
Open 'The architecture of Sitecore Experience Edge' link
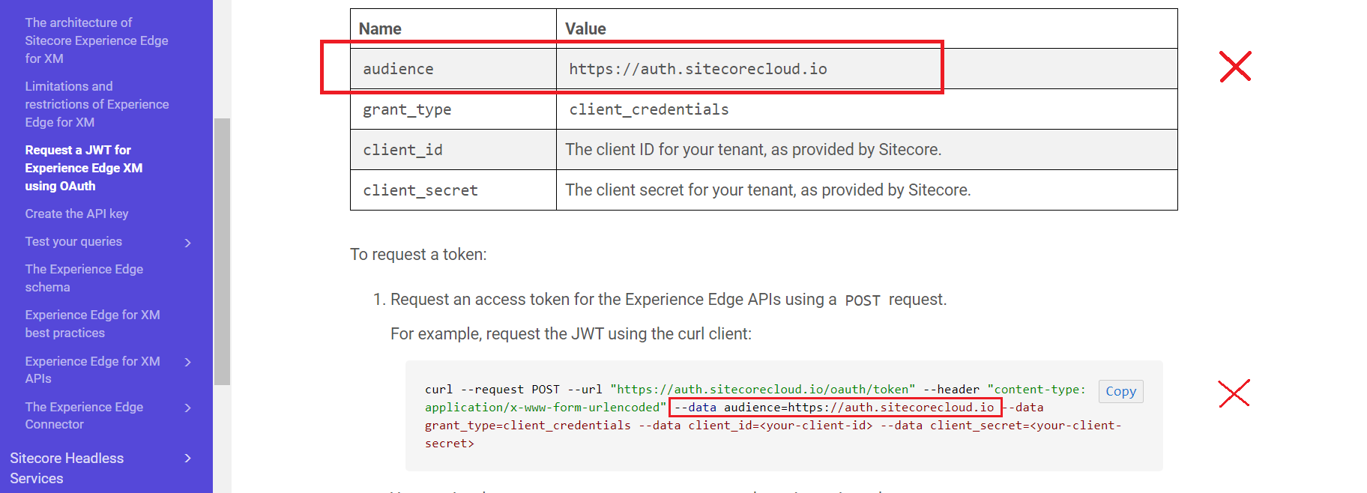tap(97, 40)
